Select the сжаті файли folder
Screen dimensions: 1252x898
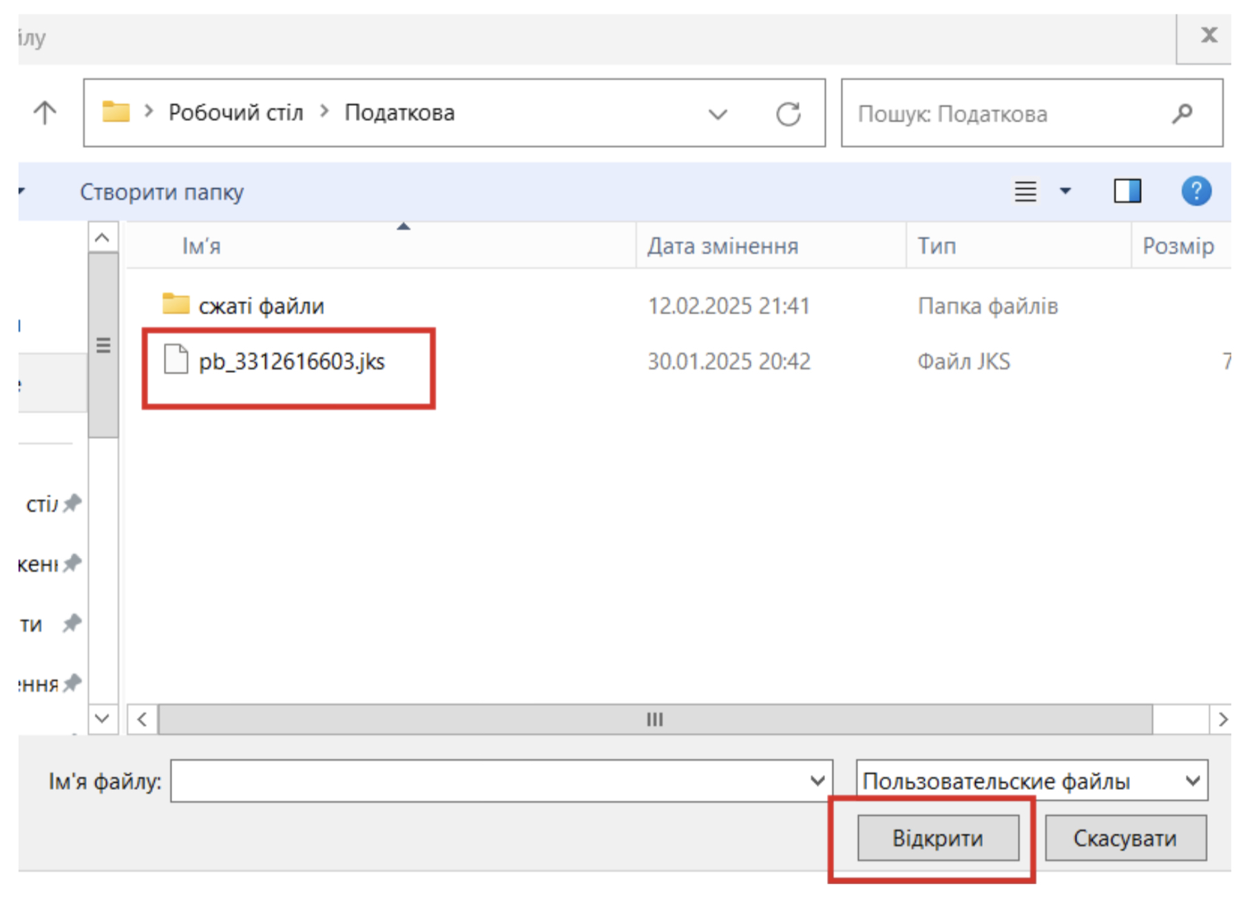261,306
